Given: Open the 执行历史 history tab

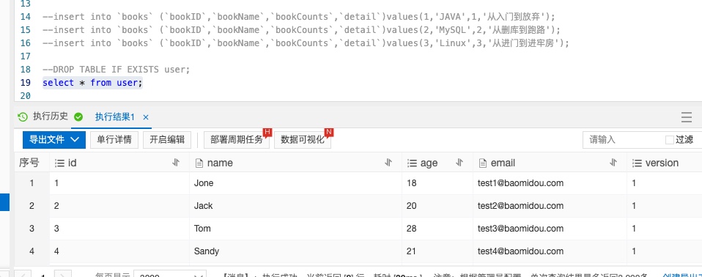Looking at the screenshot, I should point(50,117).
